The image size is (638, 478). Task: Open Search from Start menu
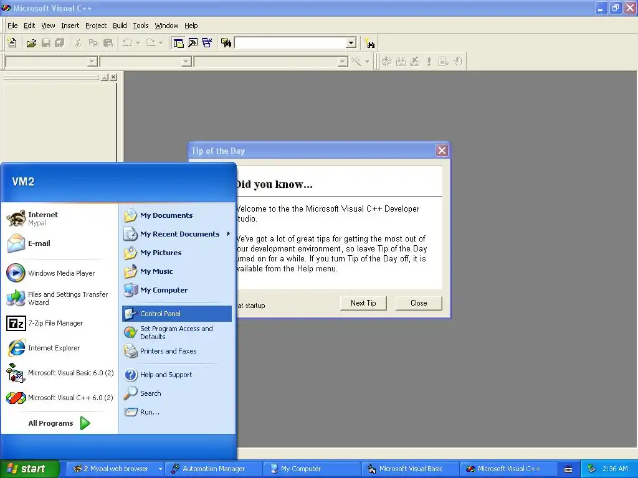tap(176, 393)
